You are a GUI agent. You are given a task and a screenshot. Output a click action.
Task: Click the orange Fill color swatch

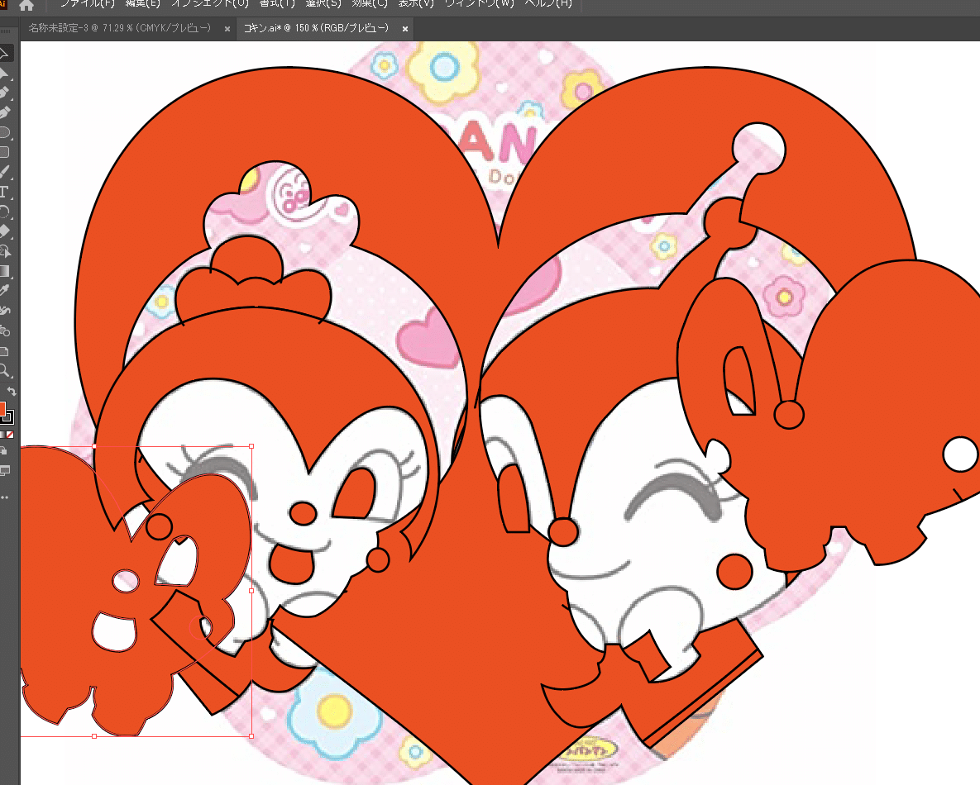2,409
